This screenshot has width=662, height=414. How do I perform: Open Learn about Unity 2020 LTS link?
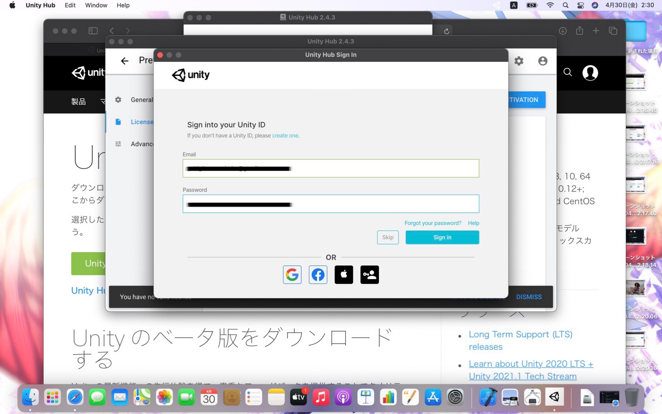click(x=531, y=370)
